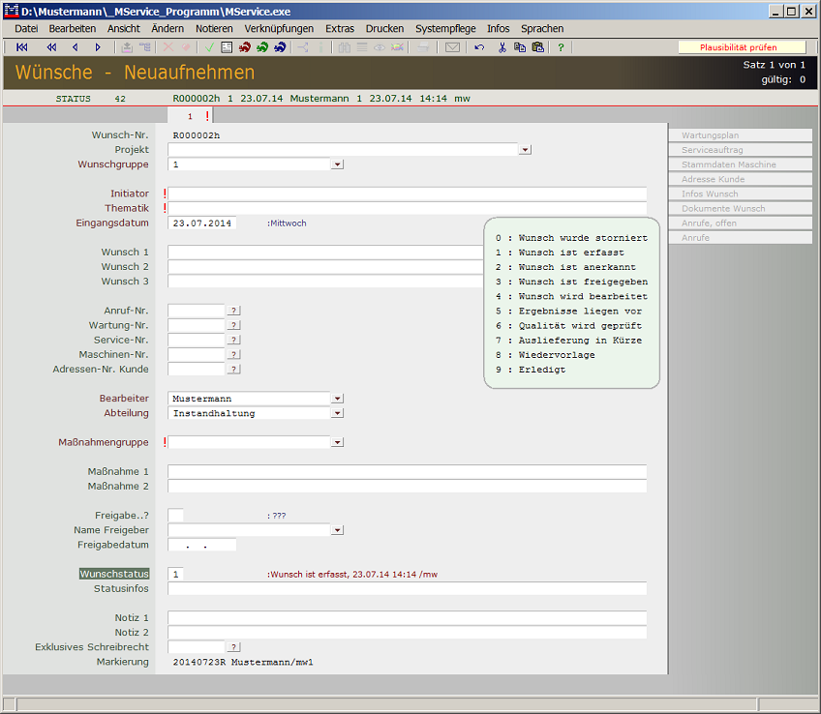The image size is (821, 714).
Task: Click lookup button next to Maschinen-Nr.
Action: click(x=233, y=354)
